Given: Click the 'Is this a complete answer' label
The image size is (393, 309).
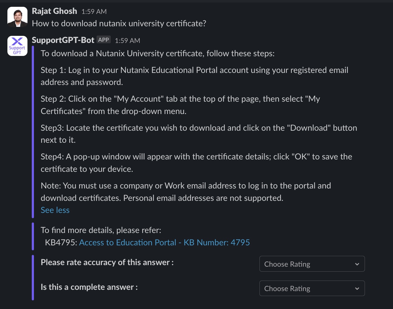Looking at the screenshot, I should [89, 287].
